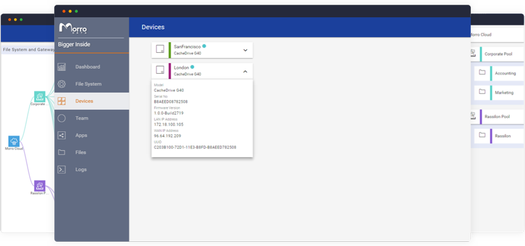Open the Team menu item

tap(92, 118)
